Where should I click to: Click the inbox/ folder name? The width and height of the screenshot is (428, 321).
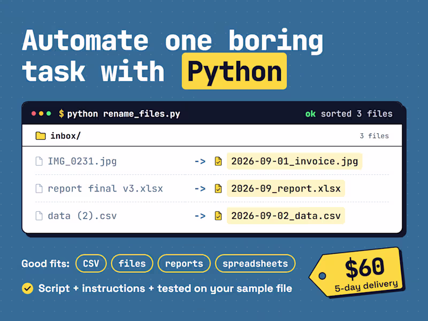coord(65,136)
